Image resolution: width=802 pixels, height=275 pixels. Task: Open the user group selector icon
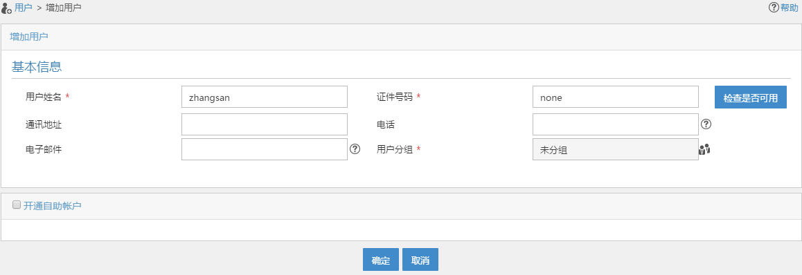[705, 149]
